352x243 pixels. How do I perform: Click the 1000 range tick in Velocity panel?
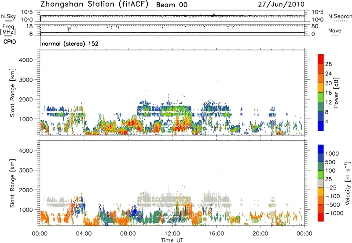[x=26, y=210]
